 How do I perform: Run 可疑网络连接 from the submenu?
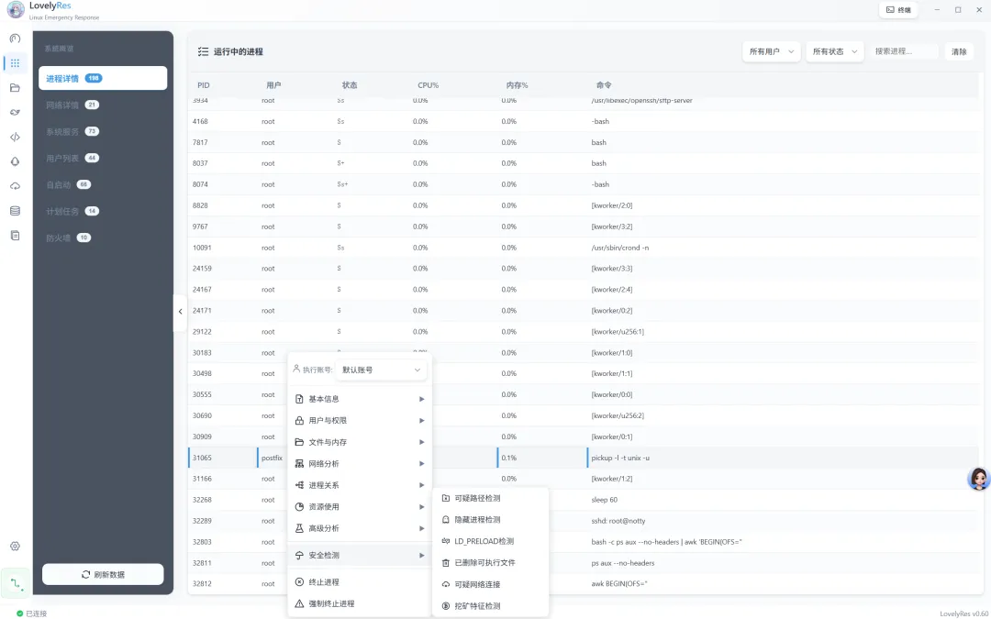(x=490, y=584)
